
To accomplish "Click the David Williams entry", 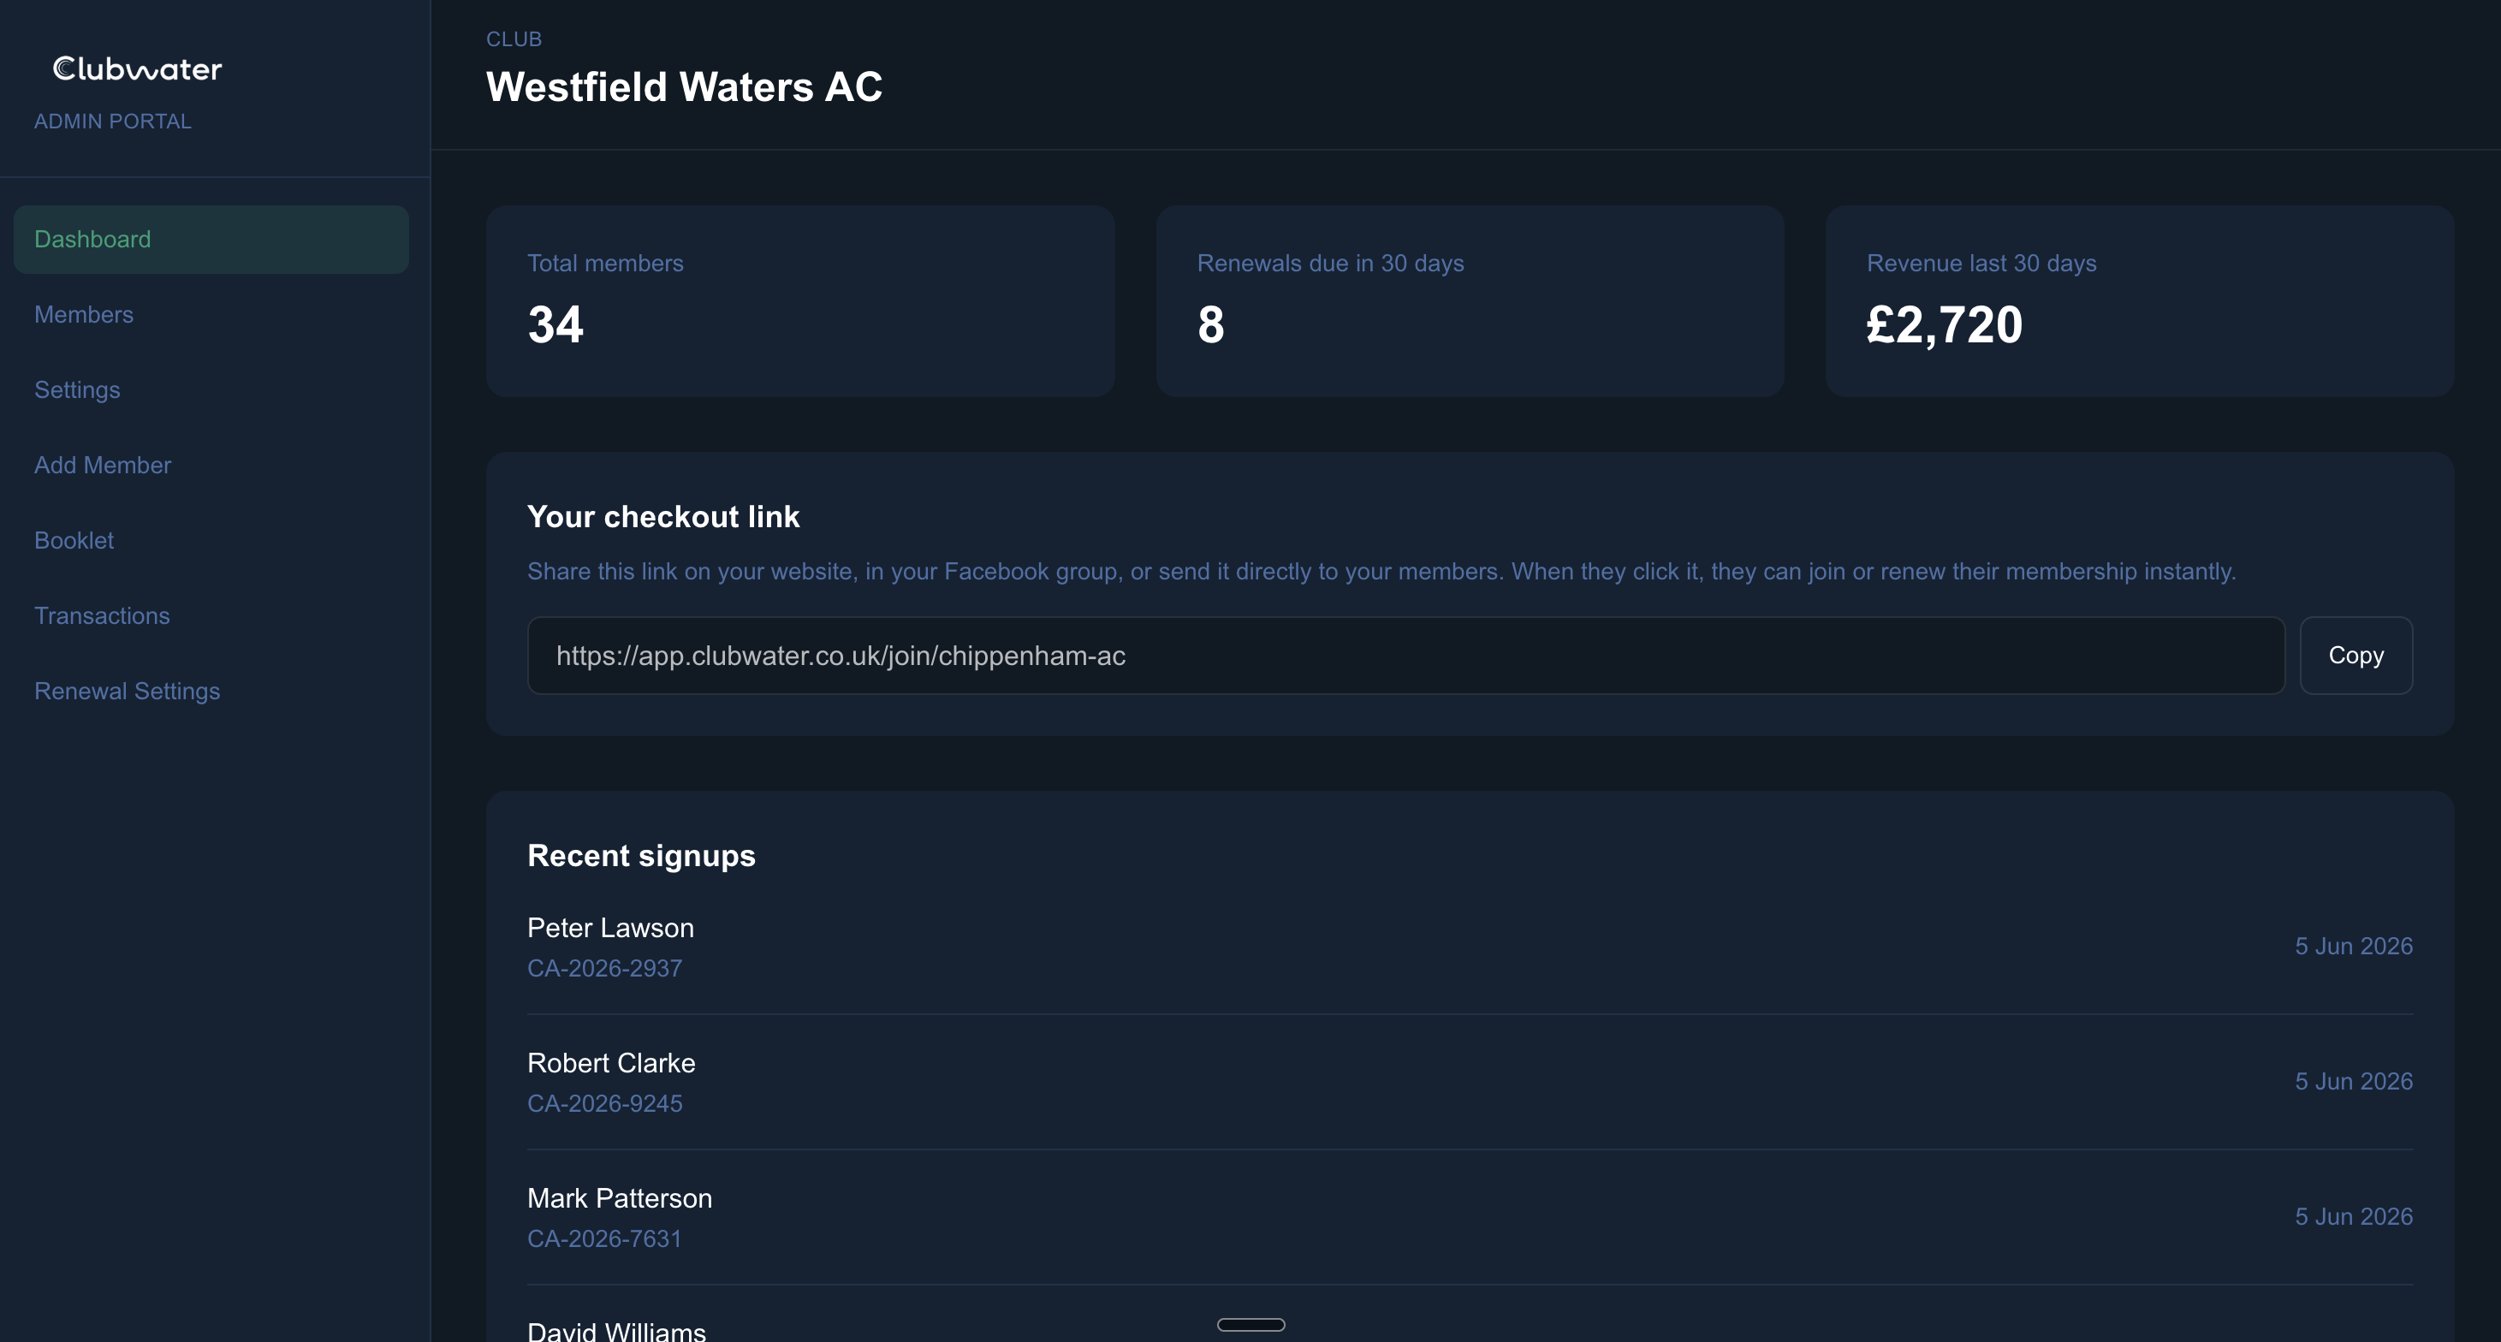I will (x=615, y=1330).
